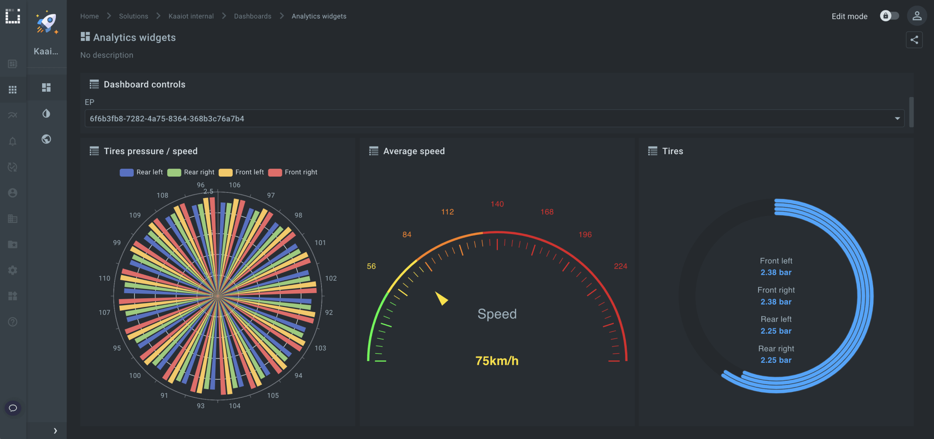This screenshot has height=439, width=934.
Task: Toggle Rear right legend swatch
Action: point(174,172)
